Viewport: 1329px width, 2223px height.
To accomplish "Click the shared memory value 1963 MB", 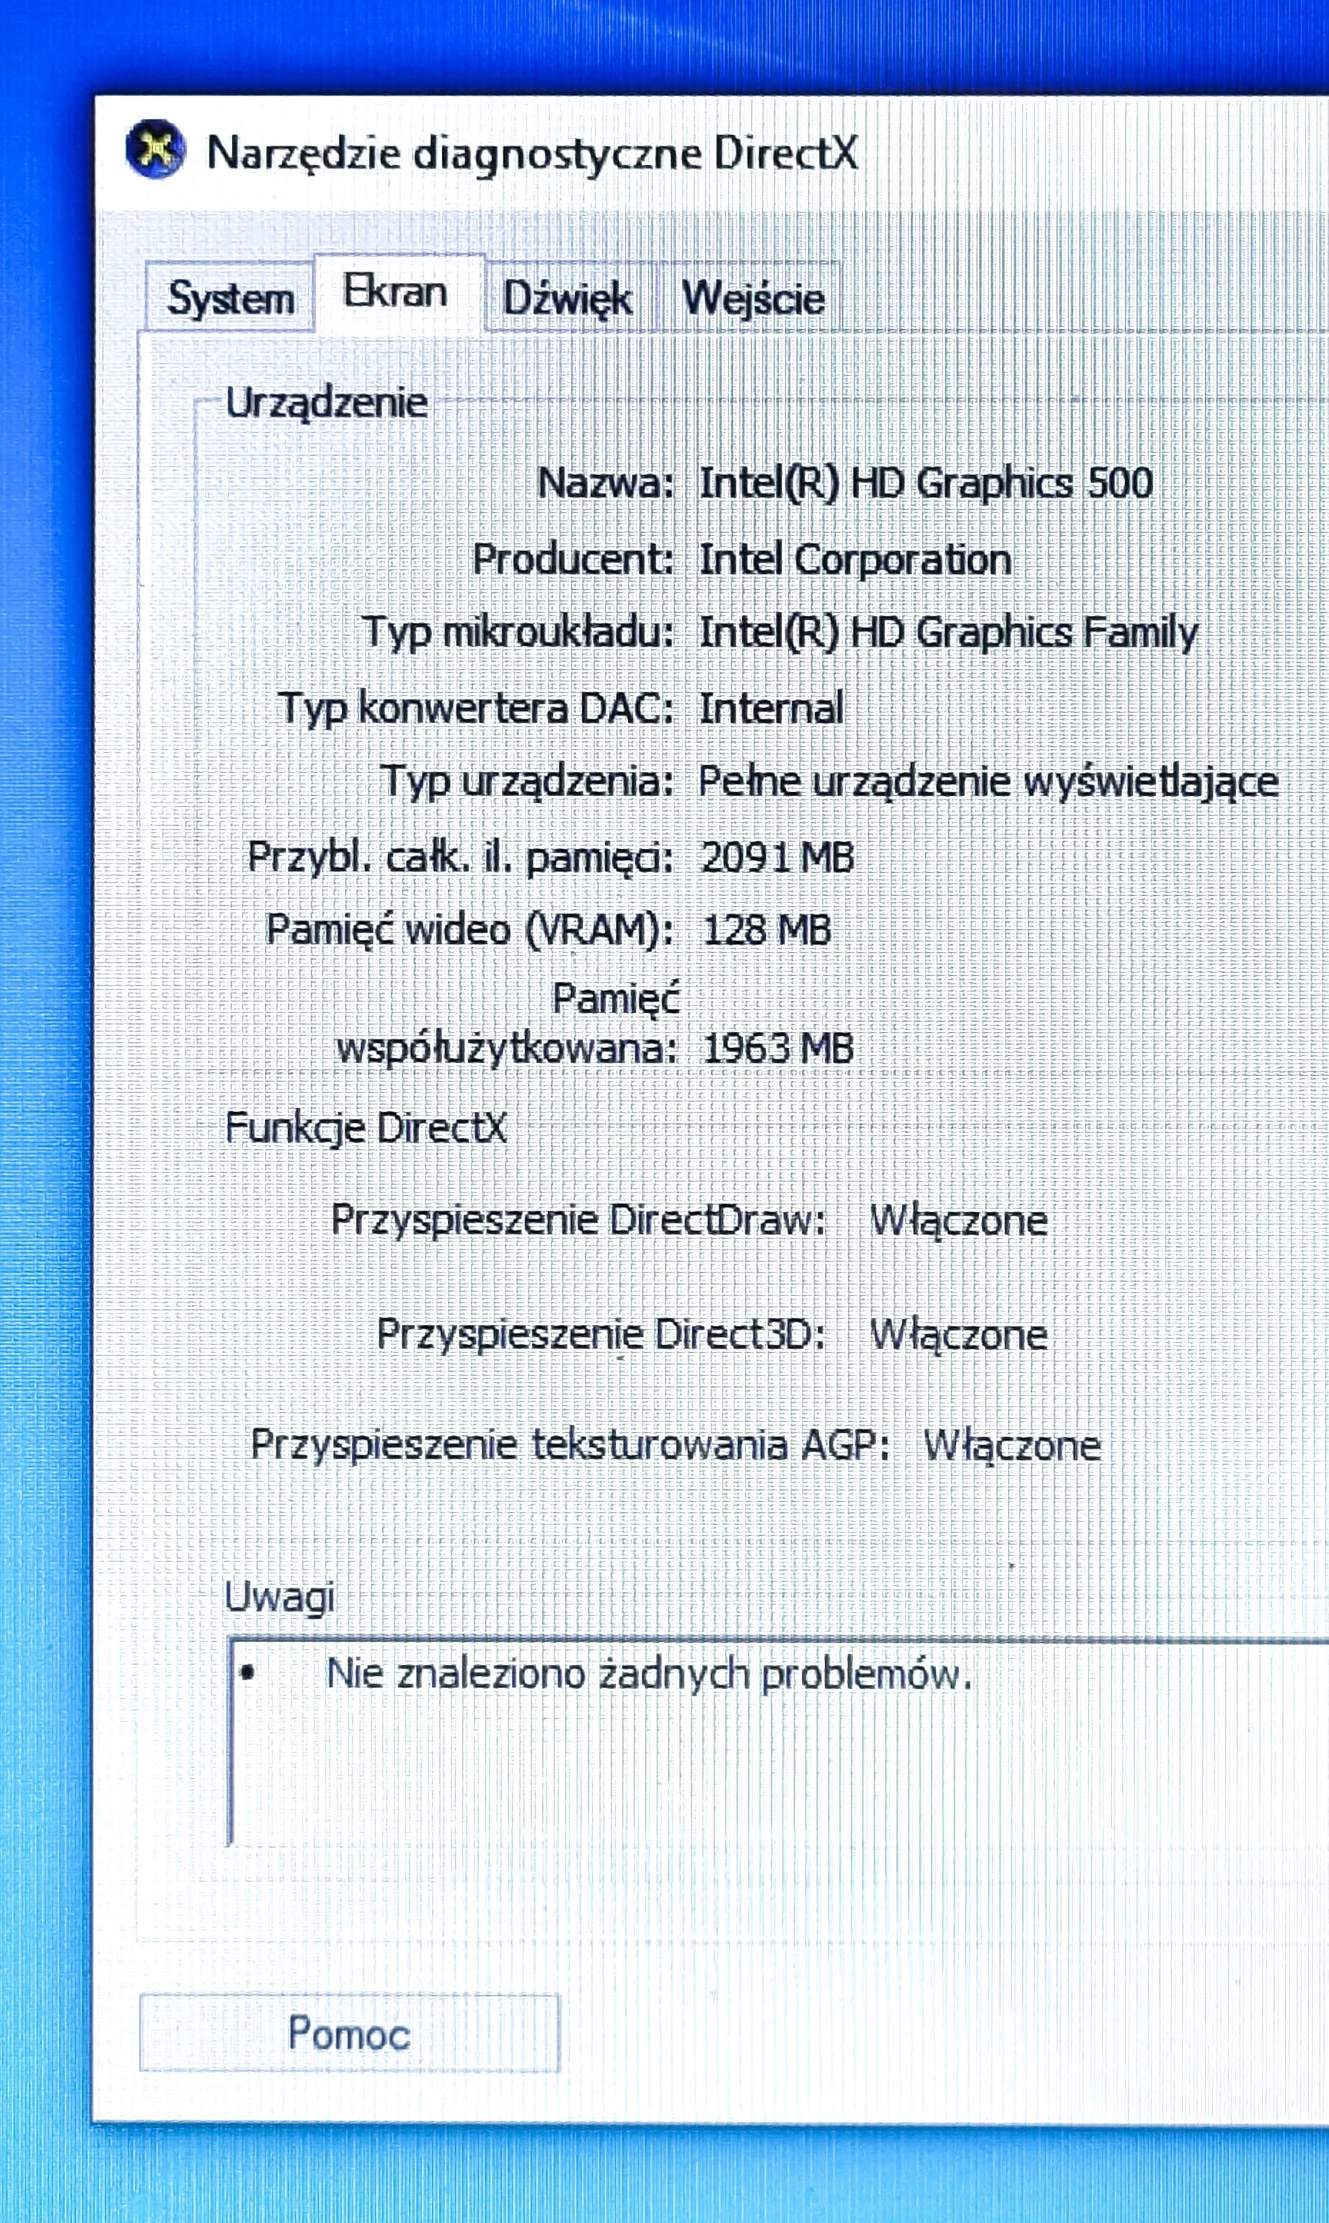I will (x=778, y=1048).
